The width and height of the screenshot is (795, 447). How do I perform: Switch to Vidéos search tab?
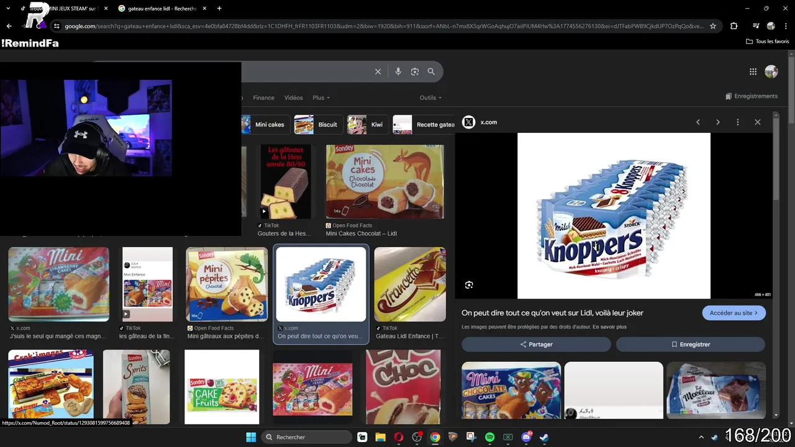click(293, 97)
